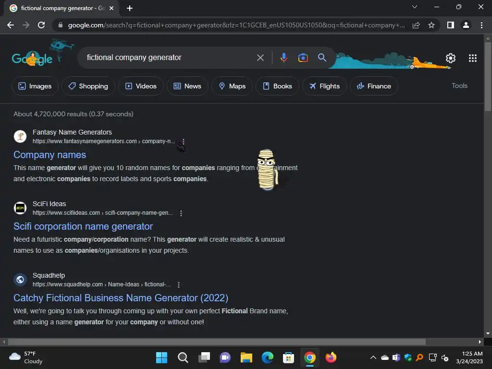Open more options for SciFi Ideas result
The height and width of the screenshot is (369, 492).
click(x=181, y=213)
